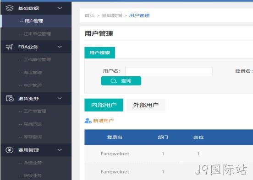Click the 新增用户 link
Viewport: 253px width, 180px height.
(103, 121)
